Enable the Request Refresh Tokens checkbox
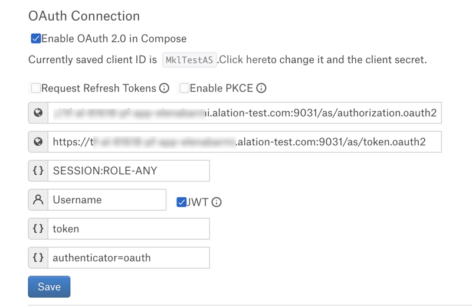Viewport: 472px width, 306px height. [36, 88]
